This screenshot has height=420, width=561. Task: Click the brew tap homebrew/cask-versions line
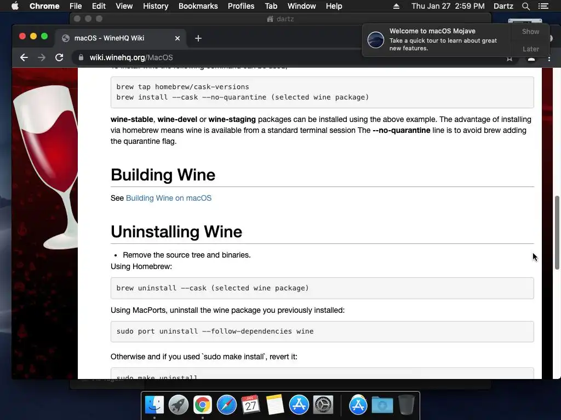(x=182, y=87)
